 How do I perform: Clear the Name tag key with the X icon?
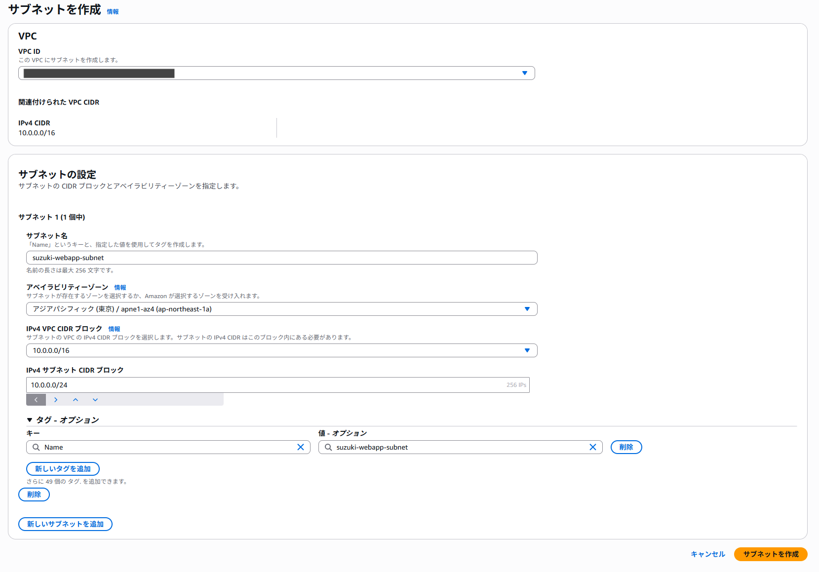click(x=301, y=447)
